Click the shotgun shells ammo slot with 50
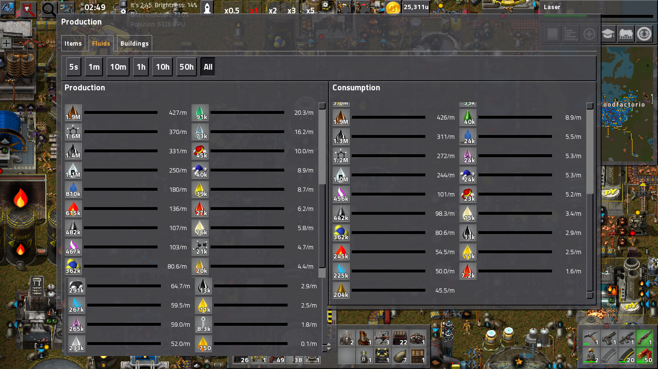 tap(645, 356)
